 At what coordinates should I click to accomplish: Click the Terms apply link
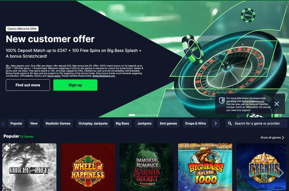(54, 76)
